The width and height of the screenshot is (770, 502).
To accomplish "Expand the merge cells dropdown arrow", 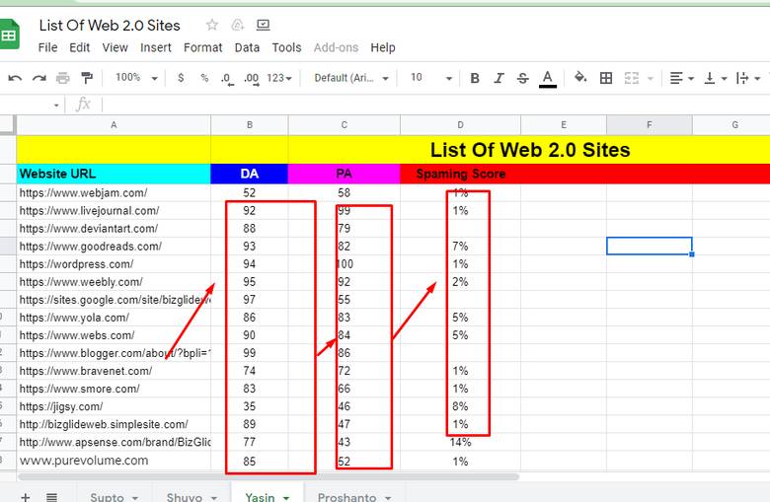I will [651, 79].
